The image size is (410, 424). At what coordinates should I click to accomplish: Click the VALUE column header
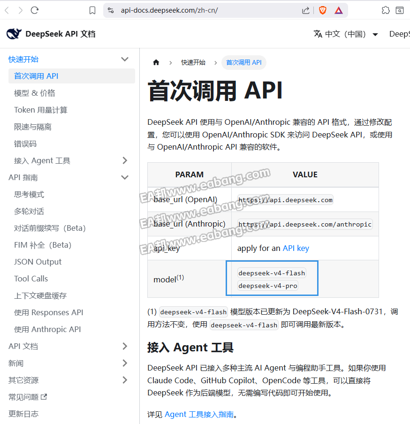pyautogui.click(x=305, y=174)
